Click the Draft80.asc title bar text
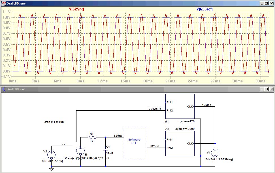Screen dimensions: 275x173 pyautogui.click(x=16, y=89)
